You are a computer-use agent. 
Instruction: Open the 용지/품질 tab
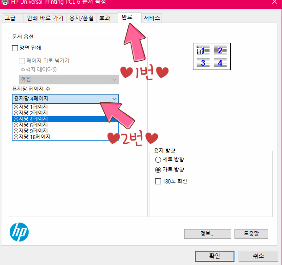81,18
